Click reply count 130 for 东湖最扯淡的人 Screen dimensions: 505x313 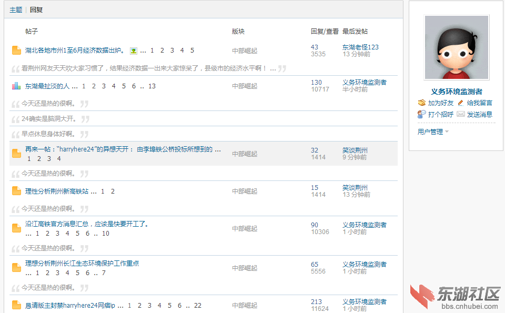316,83
